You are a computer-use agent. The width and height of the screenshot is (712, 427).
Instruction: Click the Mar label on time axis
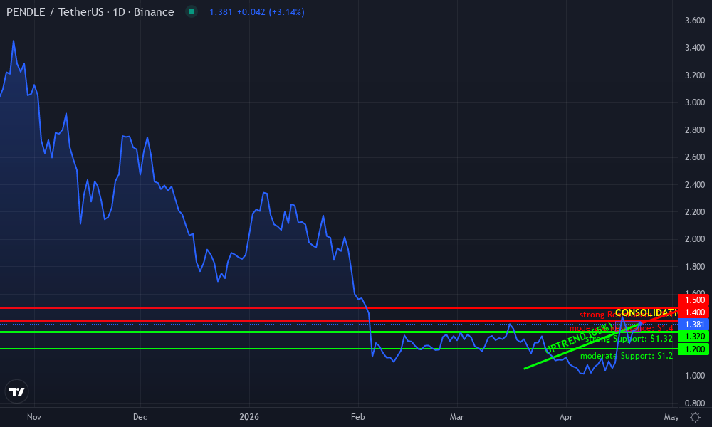click(x=457, y=416)
